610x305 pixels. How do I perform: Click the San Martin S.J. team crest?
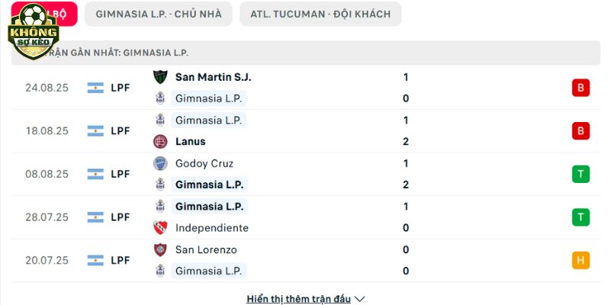(160, 77)
